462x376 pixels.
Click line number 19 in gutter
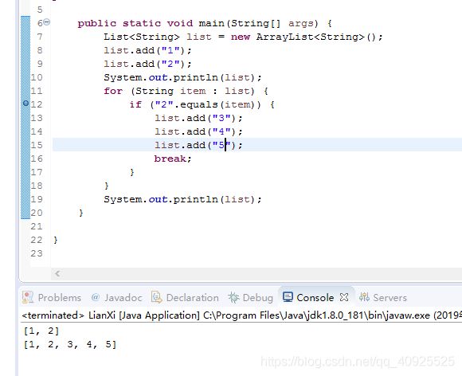[x=37, y=199]
